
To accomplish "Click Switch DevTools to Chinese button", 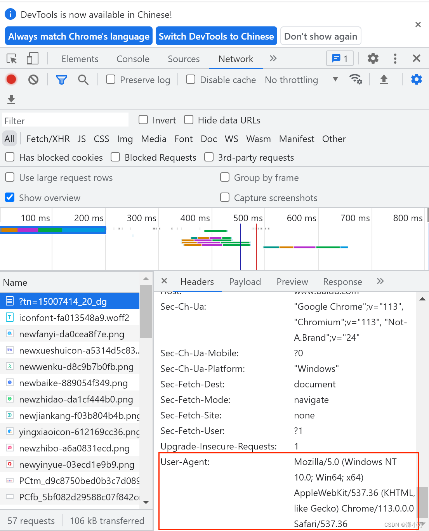I will pyautogui.click(x=216, y=36).
